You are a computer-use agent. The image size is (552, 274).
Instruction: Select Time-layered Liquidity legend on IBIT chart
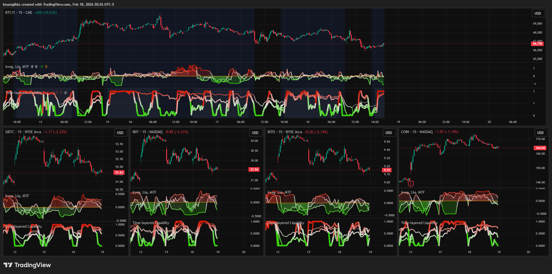pyautogui.click(x=151, y=223)
